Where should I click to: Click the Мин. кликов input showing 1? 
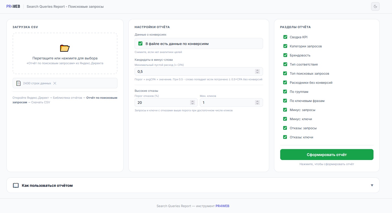click(231, 102)
